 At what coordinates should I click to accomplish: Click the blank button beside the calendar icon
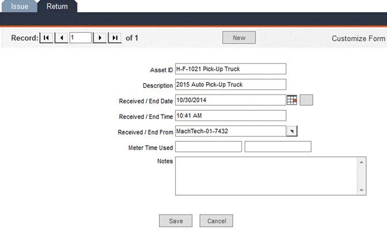[x=306, y=100]
